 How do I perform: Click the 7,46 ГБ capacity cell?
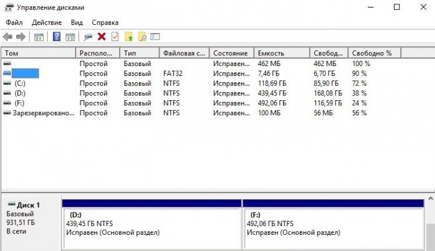click(269, 73)
